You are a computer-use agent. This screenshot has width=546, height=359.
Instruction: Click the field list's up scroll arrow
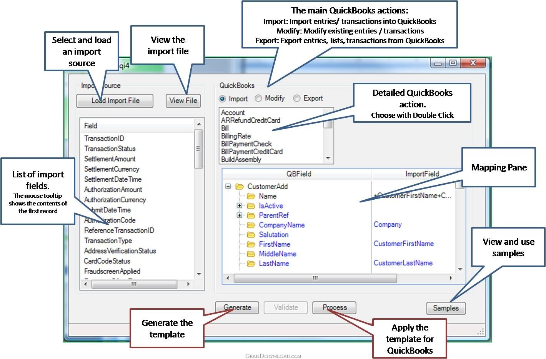[x=199, y=124]
